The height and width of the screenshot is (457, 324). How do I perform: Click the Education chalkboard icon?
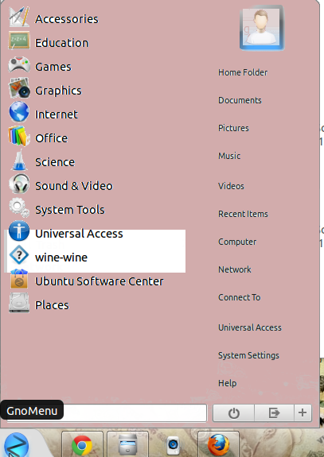pos(19,41)
